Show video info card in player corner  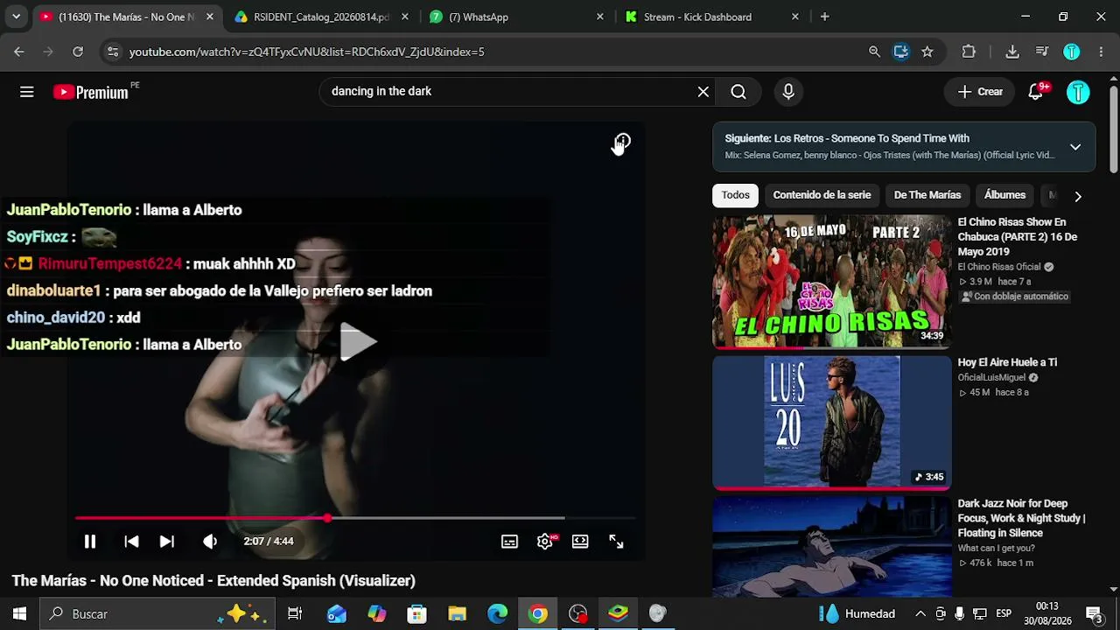[x=622, y=142]
